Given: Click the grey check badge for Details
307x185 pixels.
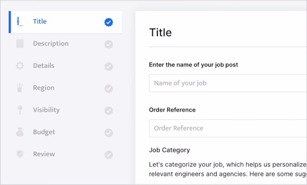Looking at the screenshot, I should (109, 66).
